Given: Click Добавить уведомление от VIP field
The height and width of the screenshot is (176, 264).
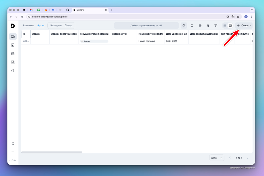Looking at the screenshot, I should coord(146,25).
